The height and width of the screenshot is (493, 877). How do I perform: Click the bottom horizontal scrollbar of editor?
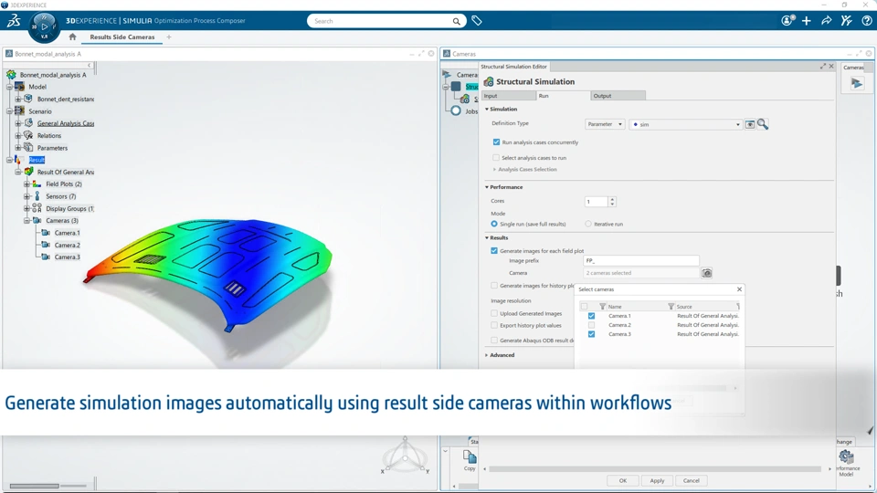[656, 469]
